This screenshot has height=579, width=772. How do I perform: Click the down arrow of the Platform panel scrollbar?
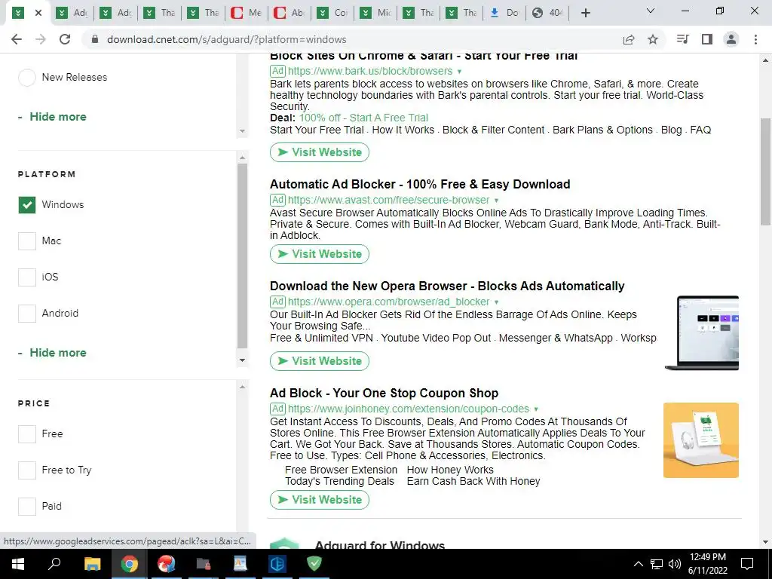(242, 360)
